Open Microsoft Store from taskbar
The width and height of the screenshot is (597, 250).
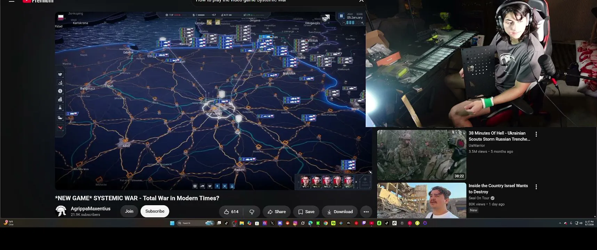pos(257,223)
